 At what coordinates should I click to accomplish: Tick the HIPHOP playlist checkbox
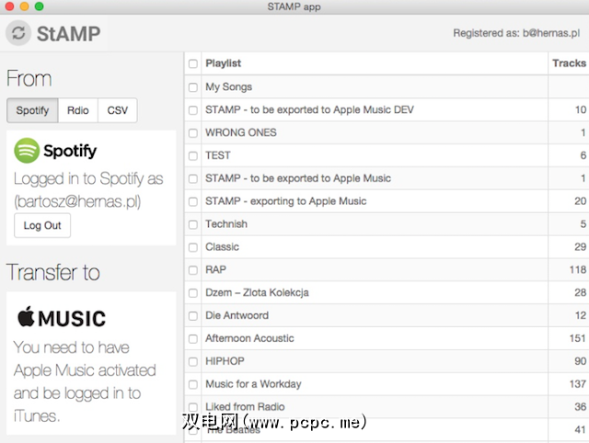[x=193, y=362]
